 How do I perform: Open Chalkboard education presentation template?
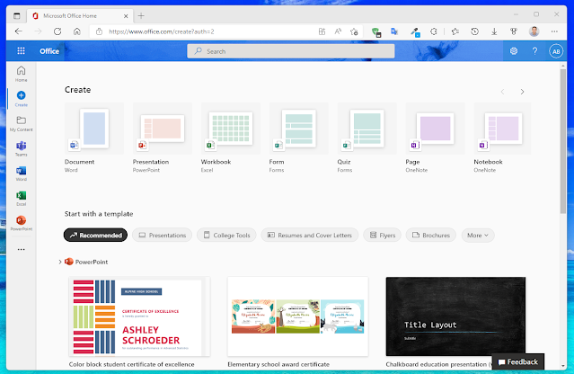(455, 316)
